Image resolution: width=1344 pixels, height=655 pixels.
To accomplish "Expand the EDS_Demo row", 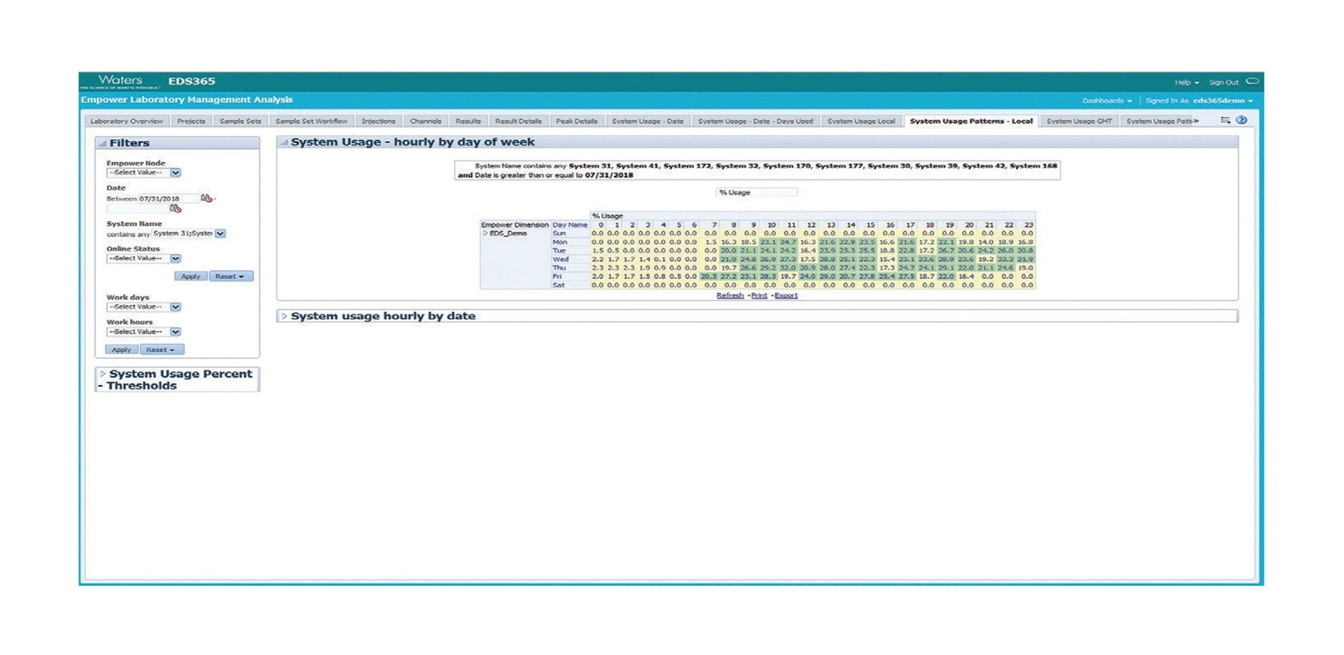I will coord(485,233).
